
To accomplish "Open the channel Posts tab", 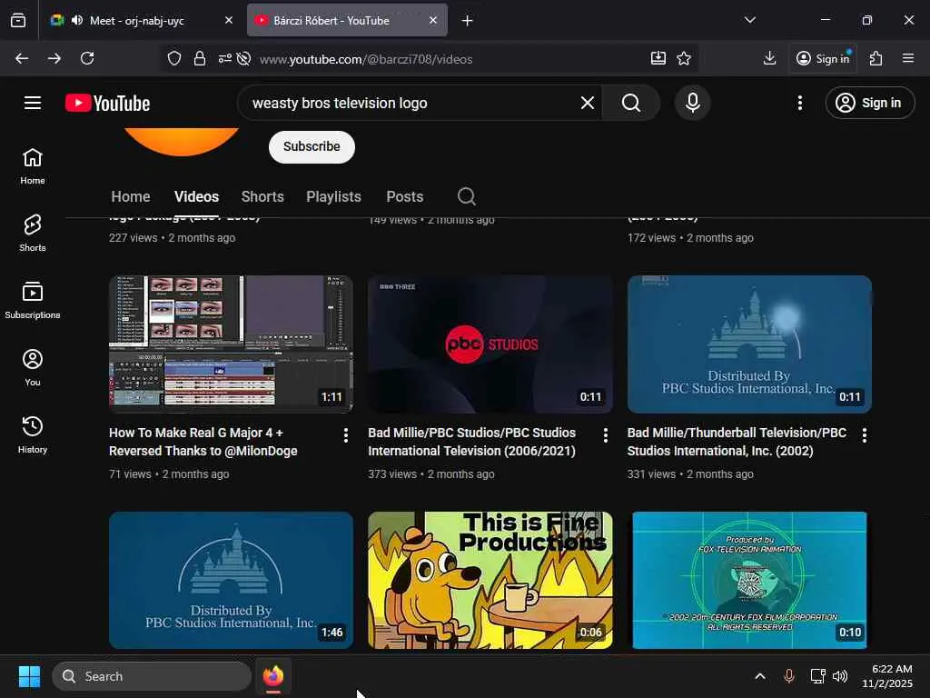I will click(x=404, y=196).
